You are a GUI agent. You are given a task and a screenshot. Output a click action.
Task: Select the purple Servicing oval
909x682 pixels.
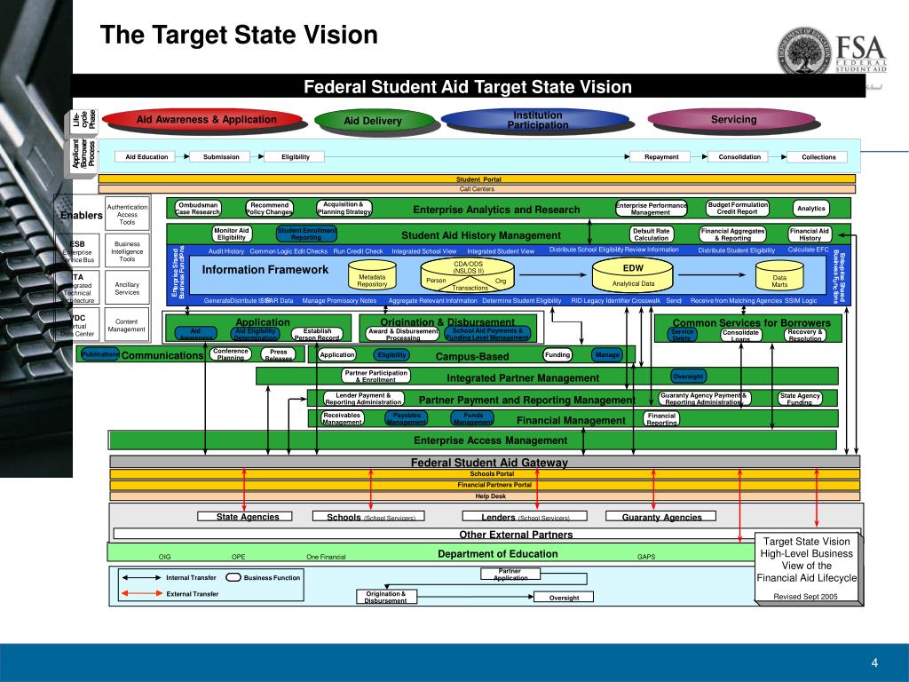point(732,120)
